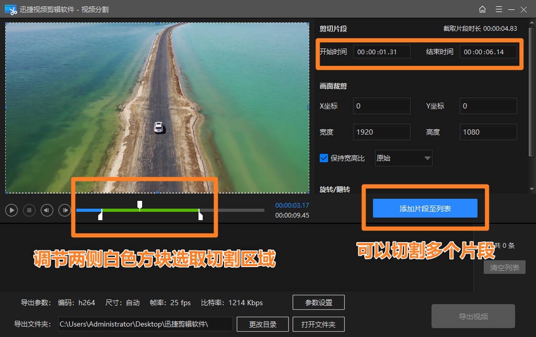Click the white playhead marker on the timeline

(x=140, y=205)
